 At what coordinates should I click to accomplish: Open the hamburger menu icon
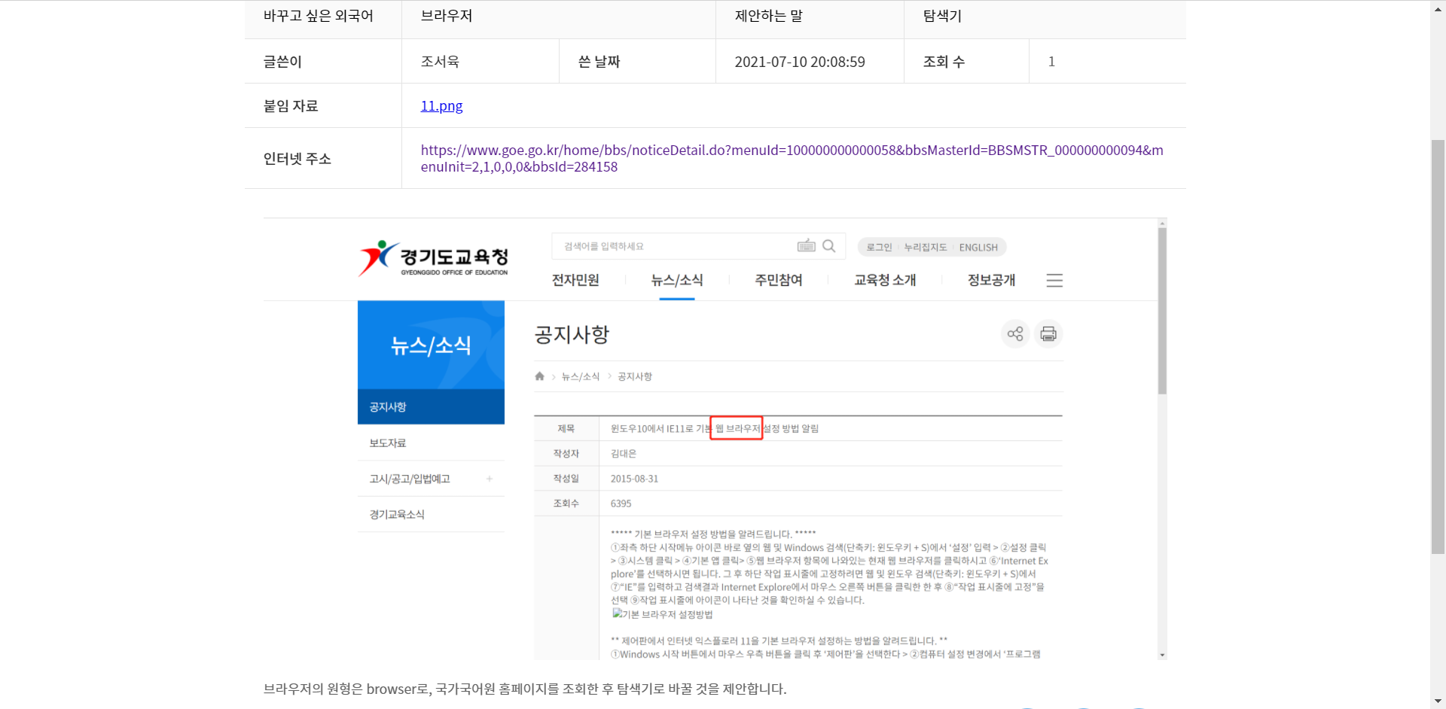1054,281
